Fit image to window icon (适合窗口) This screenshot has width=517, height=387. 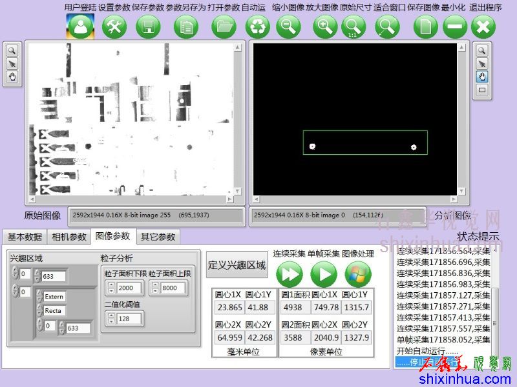[x=387, y=27]
